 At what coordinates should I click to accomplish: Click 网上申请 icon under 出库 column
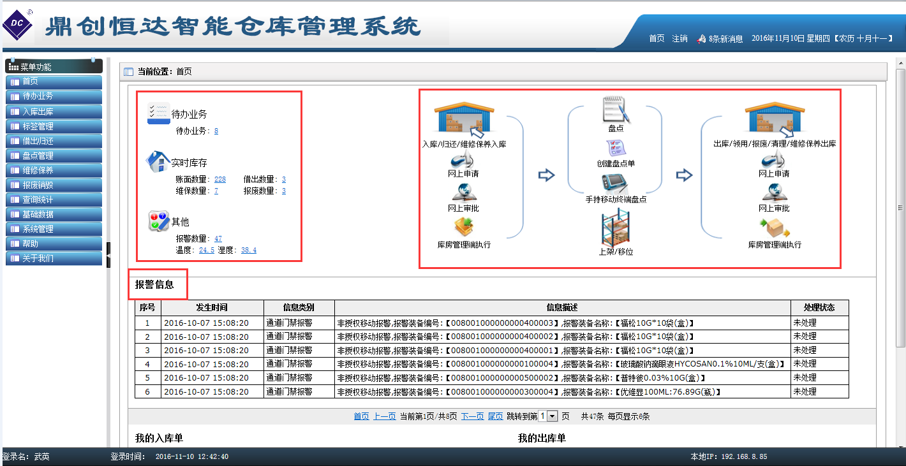(x=774, y=159)
